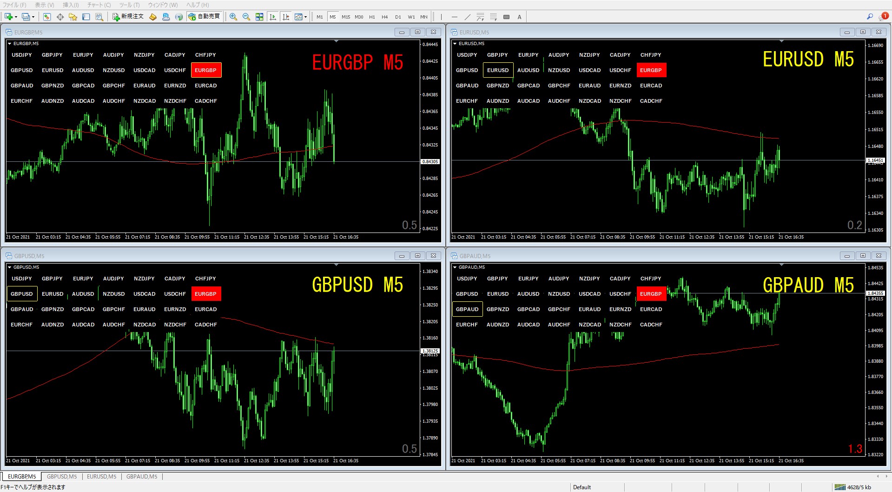
Task: Select the Fibonacci retracement tool
Action: click(x=494, y=17)
